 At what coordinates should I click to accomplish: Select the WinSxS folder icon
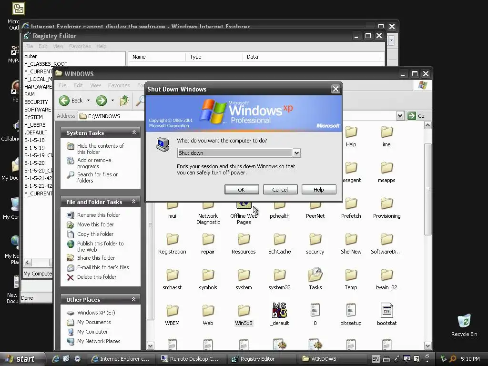pos(244,311)
